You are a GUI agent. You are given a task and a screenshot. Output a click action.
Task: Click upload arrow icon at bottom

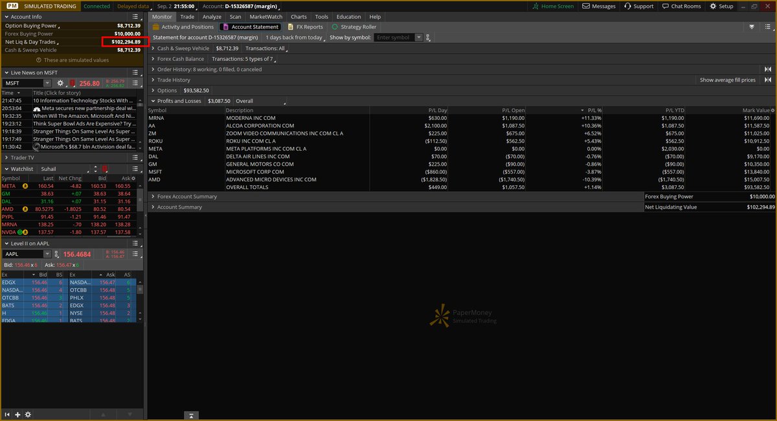coord(192,415)
